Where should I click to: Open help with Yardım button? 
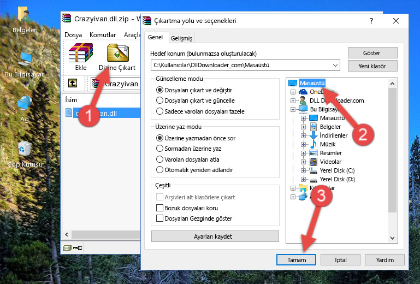coord(384,260)
